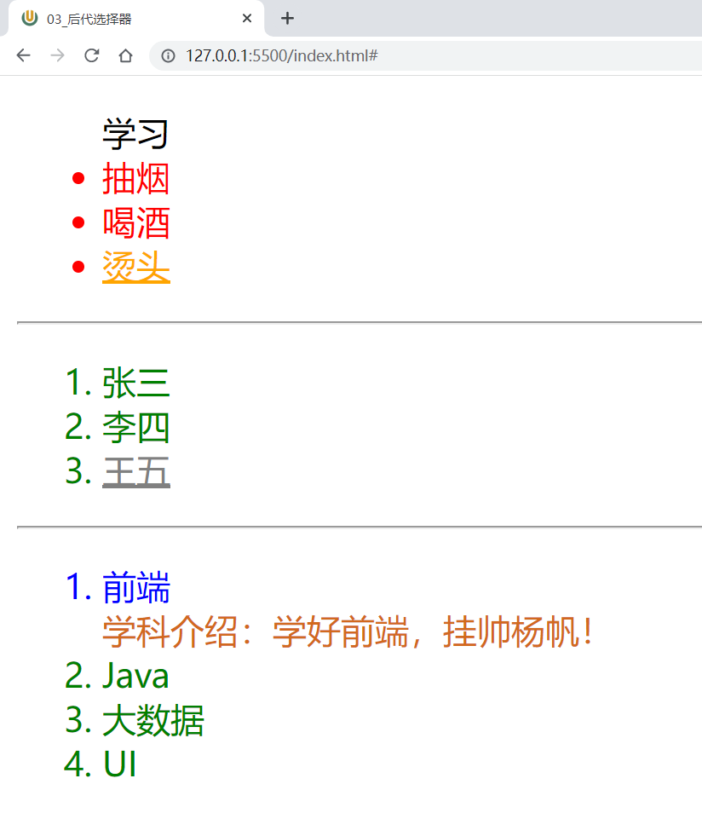Click the browser back arrow
The width and height of the screenshot is (702, 813).
coord(24,55)
